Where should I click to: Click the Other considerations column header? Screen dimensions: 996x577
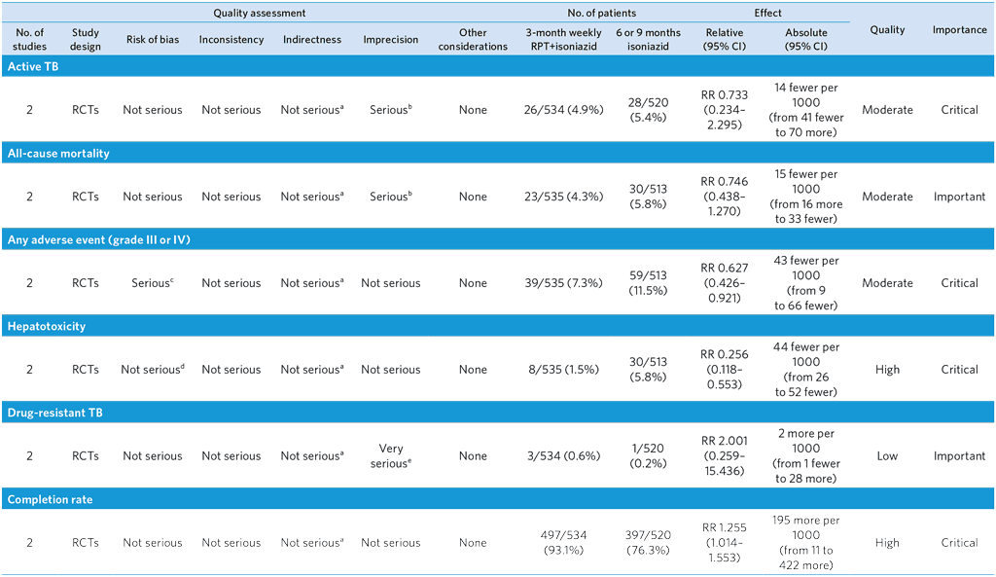473,40
